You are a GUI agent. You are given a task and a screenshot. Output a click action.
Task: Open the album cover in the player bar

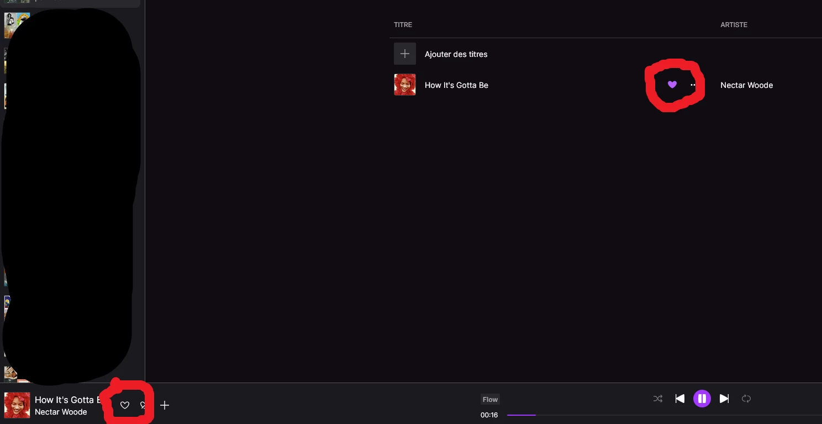point(17,405)
